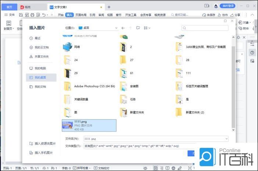
Task: Click the 对象 object icon in ribbon
Action: click(240, 22)
